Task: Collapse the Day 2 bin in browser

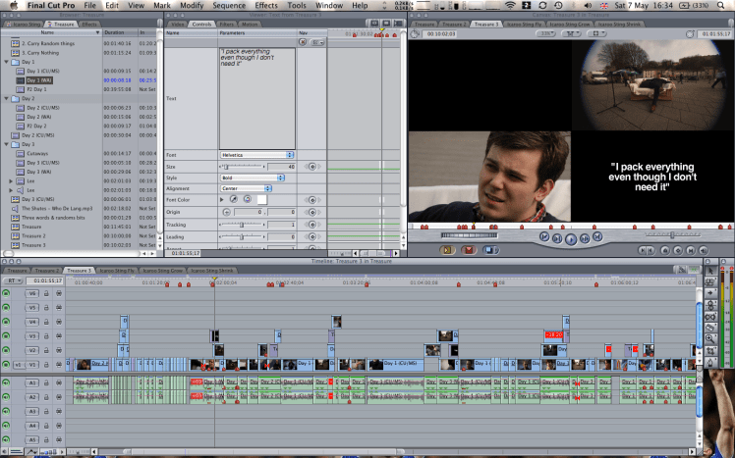Action: pyautogui.click(x=7, y=99)
